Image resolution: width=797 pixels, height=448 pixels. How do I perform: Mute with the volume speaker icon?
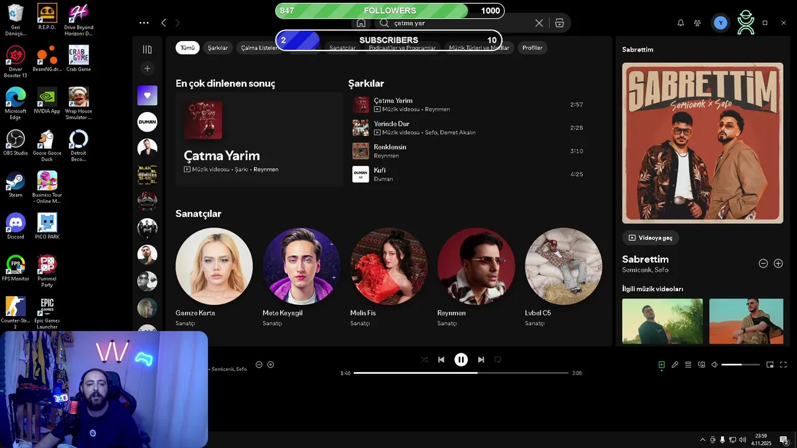[x=715, y=365]
